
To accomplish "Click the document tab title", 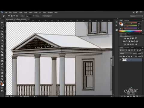I will pos(16,19).
